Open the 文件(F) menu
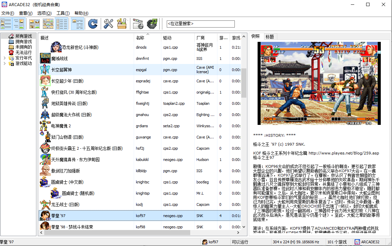The image size is (392, 246). pos(8,13)
